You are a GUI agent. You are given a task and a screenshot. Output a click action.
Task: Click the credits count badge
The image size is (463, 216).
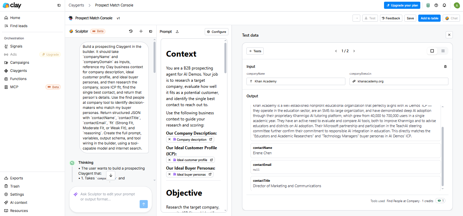440,201
